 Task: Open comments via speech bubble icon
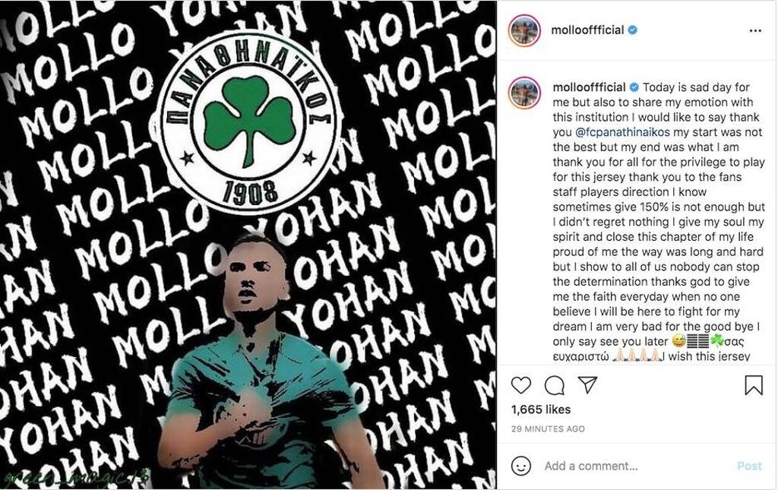click(x=555, y=385)
